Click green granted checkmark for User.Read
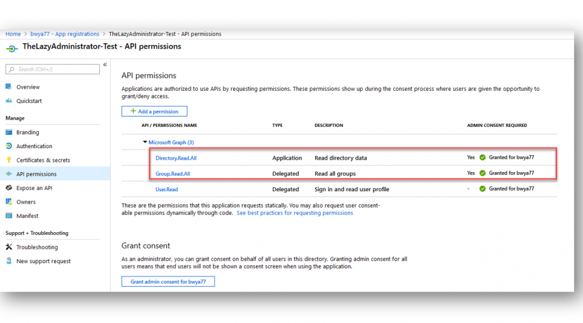 482,188
